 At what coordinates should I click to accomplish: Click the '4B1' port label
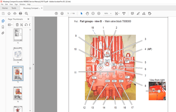(x=121, y=65)
